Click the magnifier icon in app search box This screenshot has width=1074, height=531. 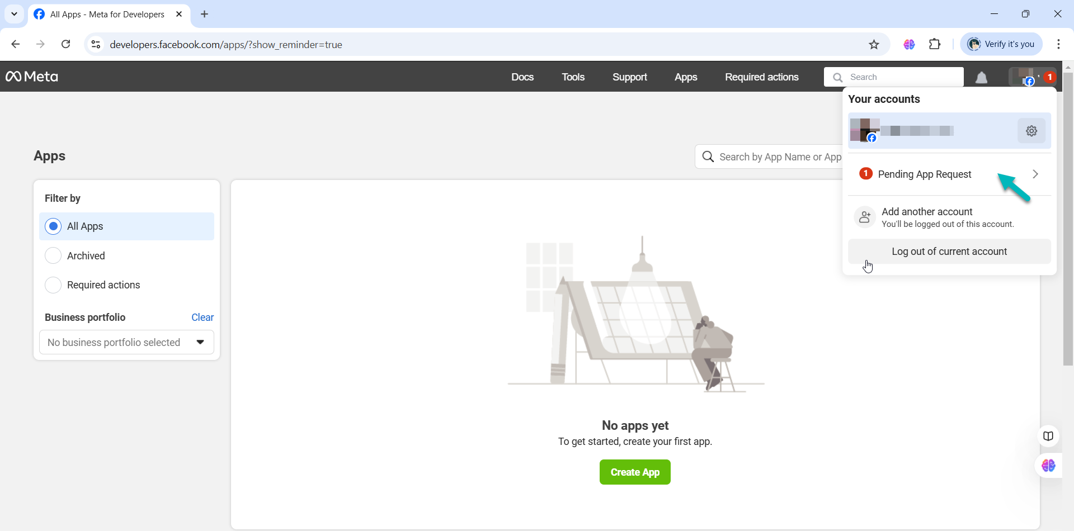pos(708,157)
